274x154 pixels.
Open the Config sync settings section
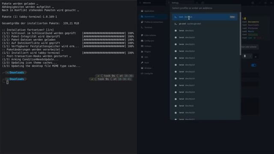(x=149, y=41)
